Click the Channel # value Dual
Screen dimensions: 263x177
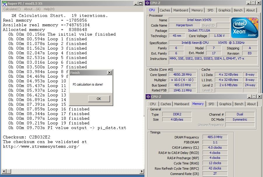[x=240, y=114]
